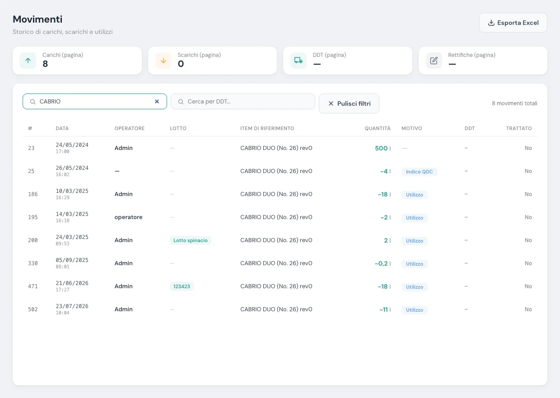Export movements with Esporta Excel button
The height and width of the screenshot is (398, 560).
click(513, 23)
